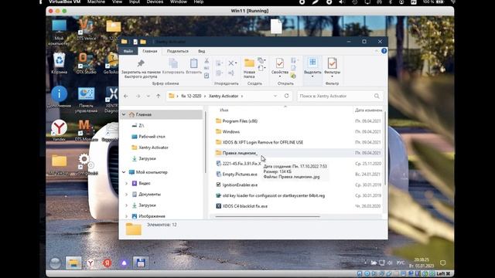Expand the Видео tree node
Screen dimensions: 495x278
(126, 183)
